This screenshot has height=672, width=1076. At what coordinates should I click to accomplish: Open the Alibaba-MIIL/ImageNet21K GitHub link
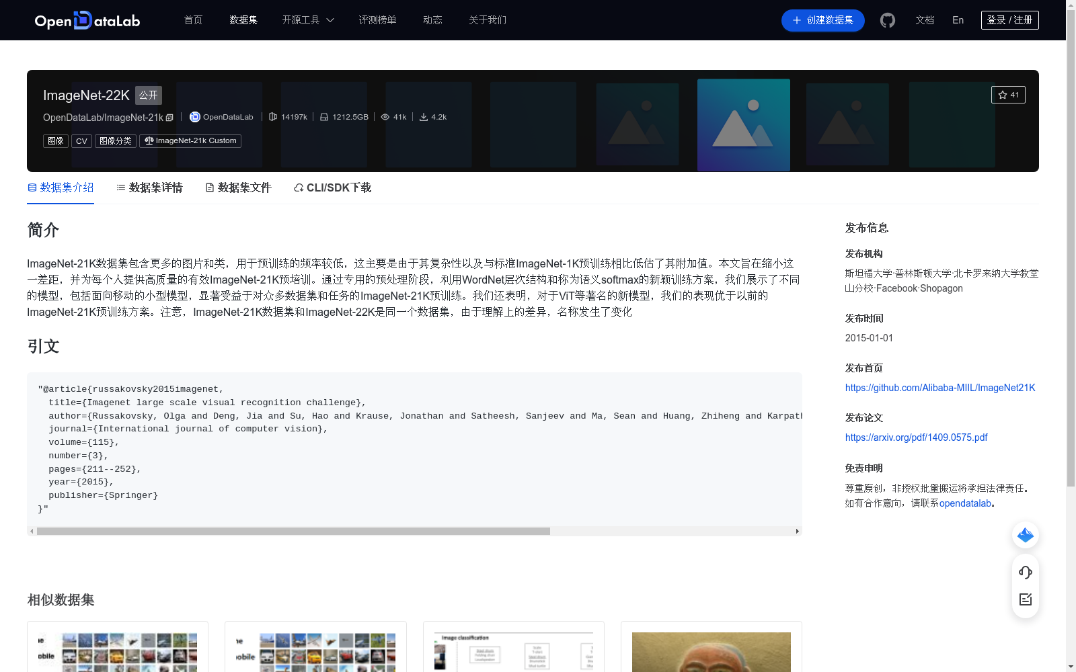click(940, 388)
